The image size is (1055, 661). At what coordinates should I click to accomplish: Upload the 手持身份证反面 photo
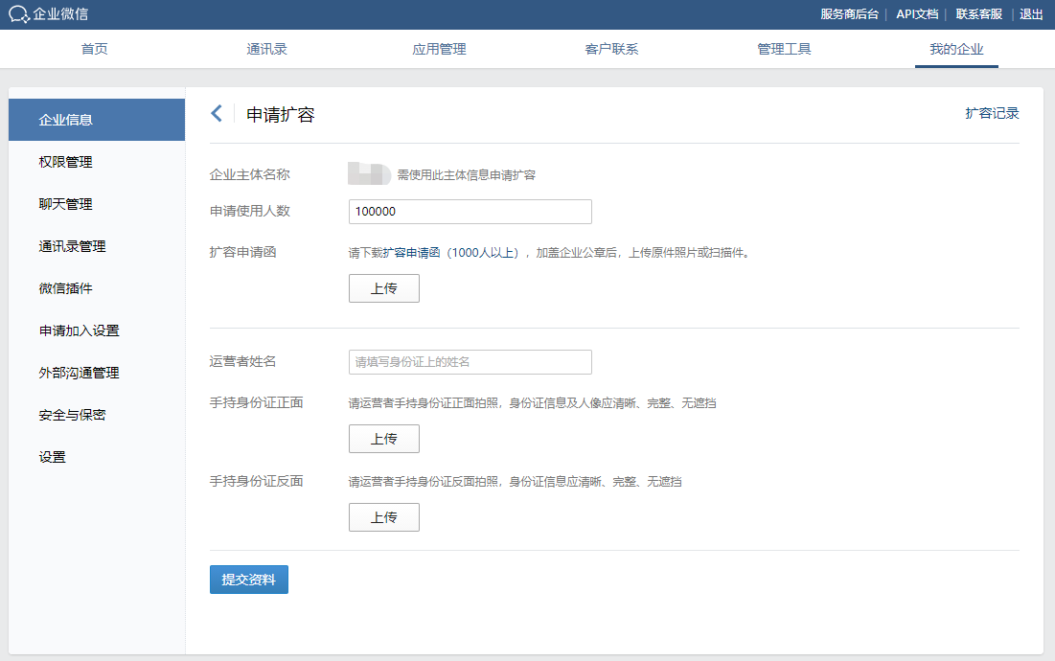(x=384, y=517)
